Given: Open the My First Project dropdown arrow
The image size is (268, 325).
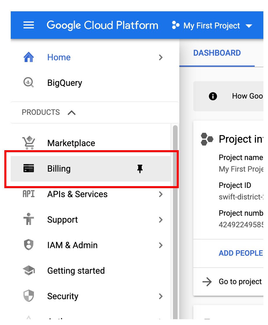Looking at the screenshot, I should pyautogui.click(x=249, y=26).
